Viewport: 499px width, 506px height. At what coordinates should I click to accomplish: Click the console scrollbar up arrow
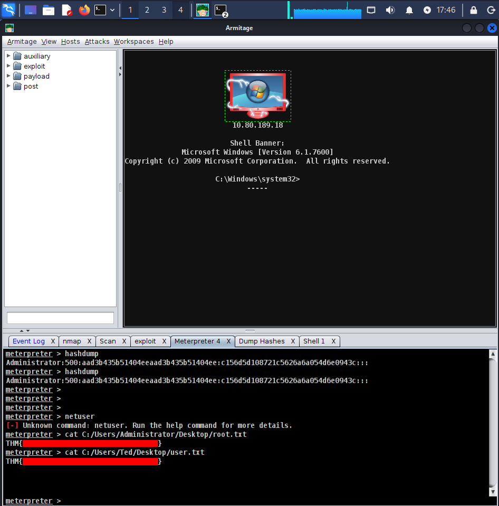coord(493,354)
